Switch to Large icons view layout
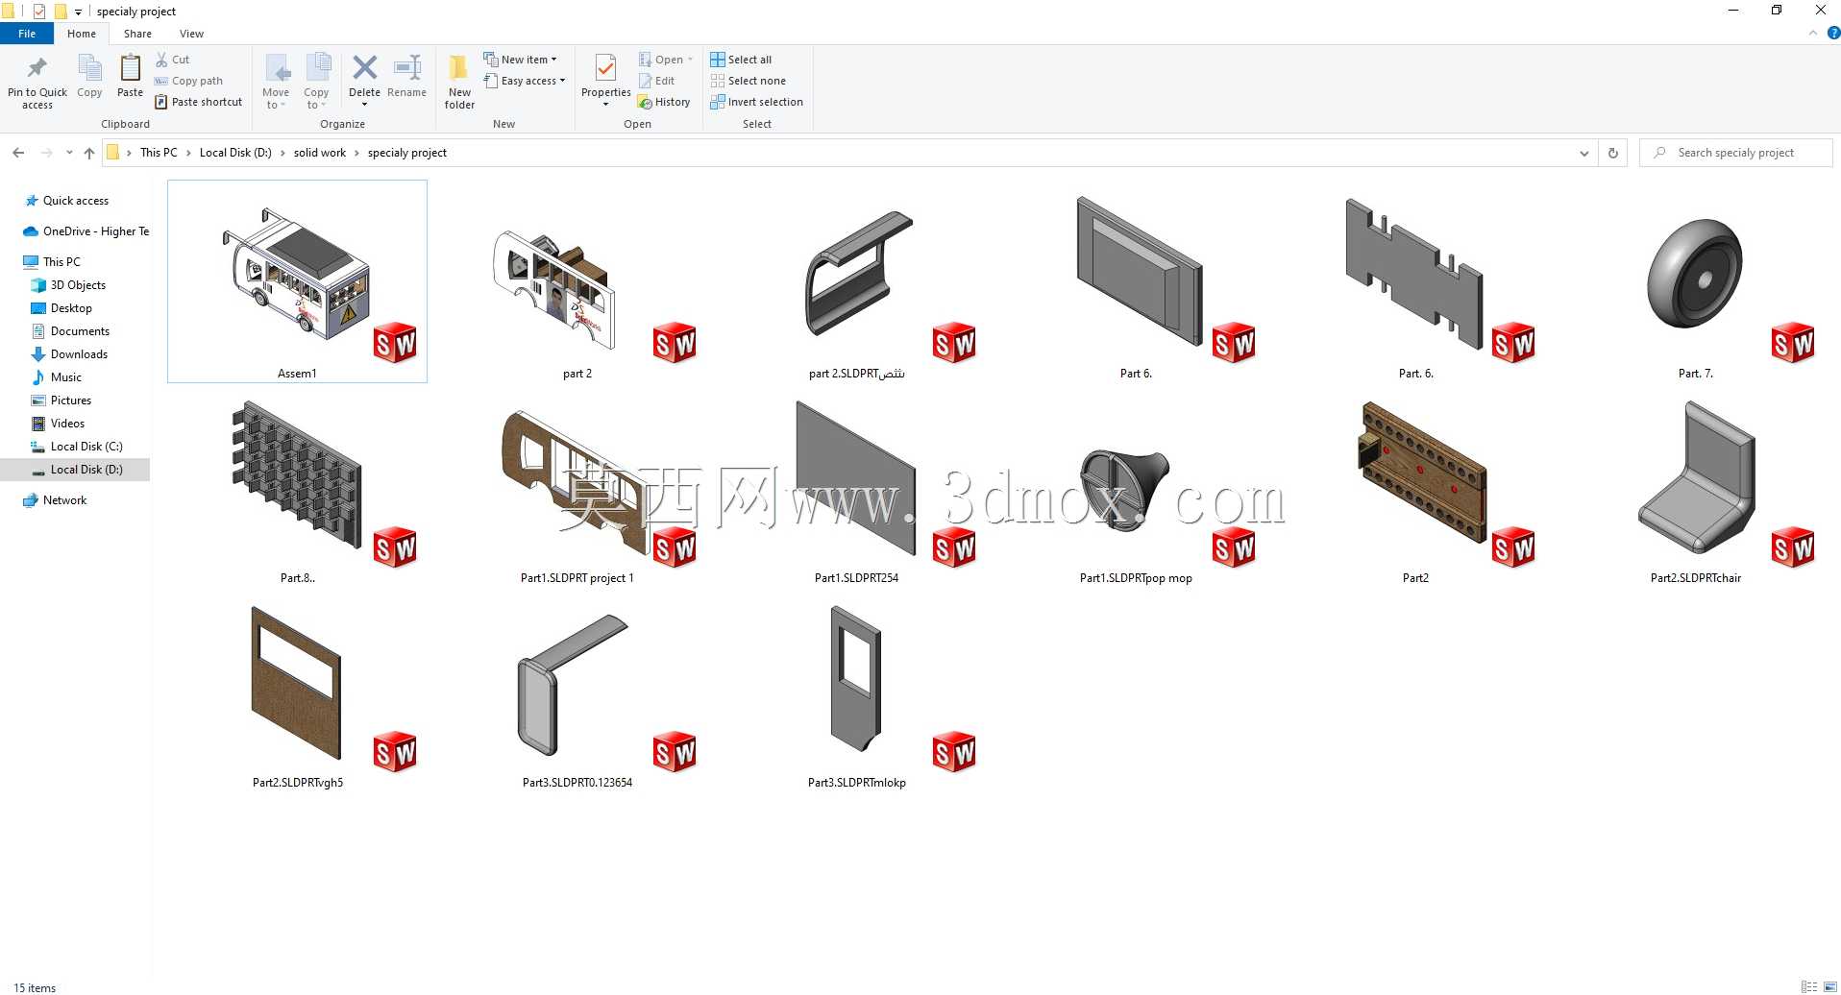This screenshot has width=1841, height=995. click(x=1829, y=986)
